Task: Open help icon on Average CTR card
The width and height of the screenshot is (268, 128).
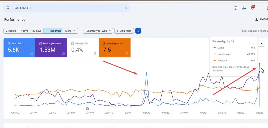Action: 95,54
